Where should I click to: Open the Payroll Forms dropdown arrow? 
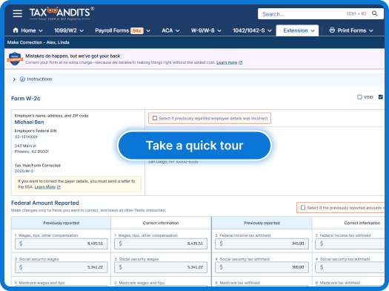tap(148, 30)
